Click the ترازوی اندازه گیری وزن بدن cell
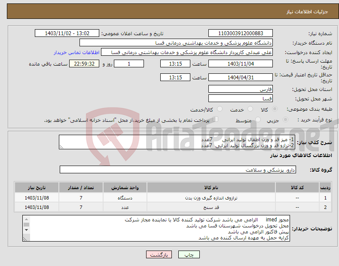This screenshot has height=266, width=339. (211, 198)
